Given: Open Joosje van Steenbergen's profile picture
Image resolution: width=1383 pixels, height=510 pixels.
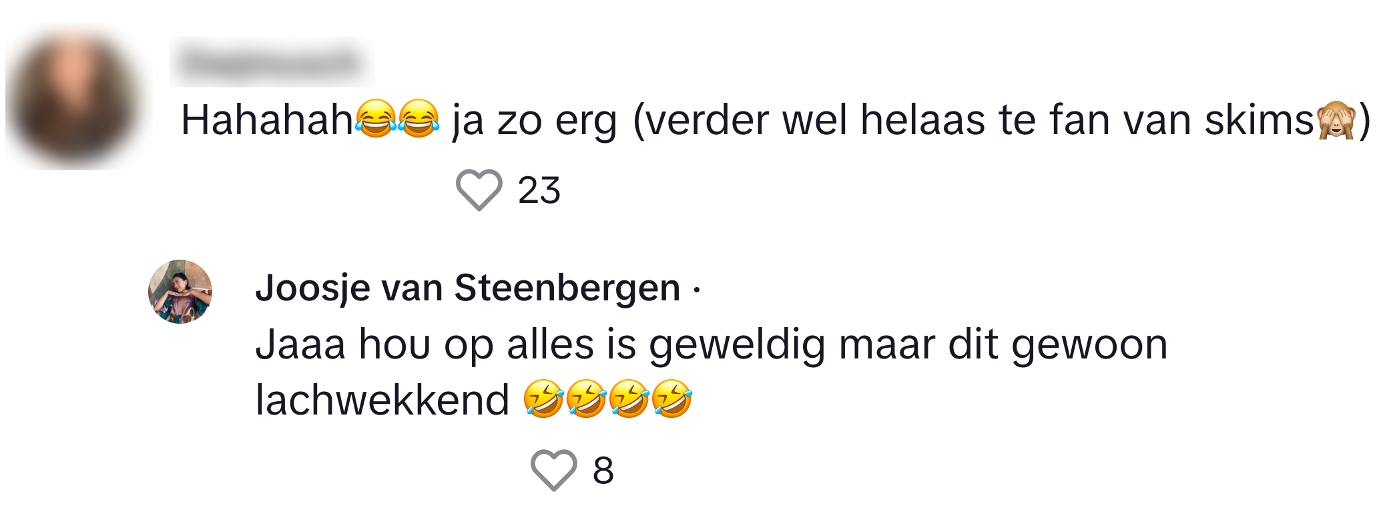Looking at the screenshot, I should [x=180, y=292].
